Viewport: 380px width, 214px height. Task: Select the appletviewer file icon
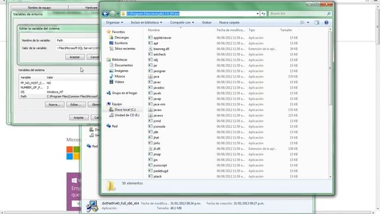coord(150,37)
